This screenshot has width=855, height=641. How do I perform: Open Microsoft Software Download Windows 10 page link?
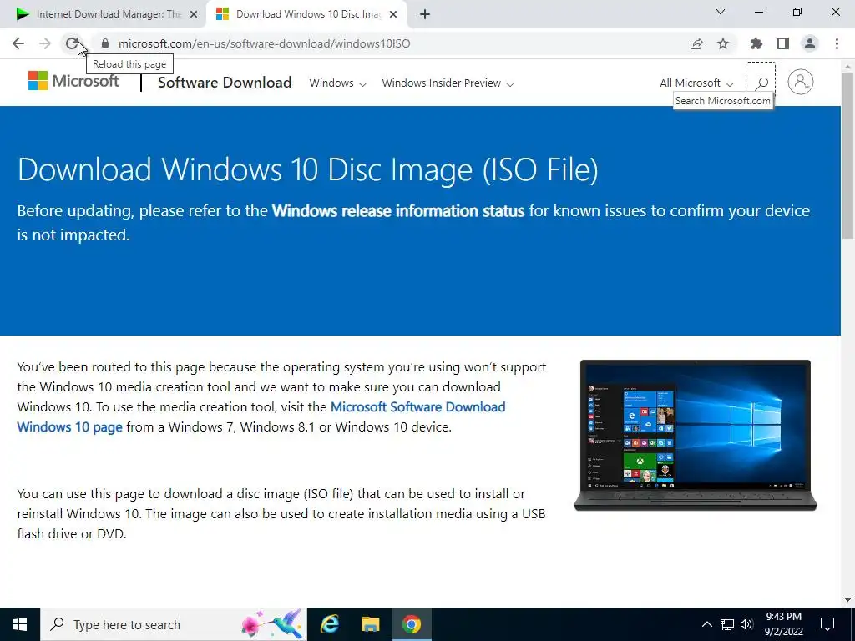261,417
